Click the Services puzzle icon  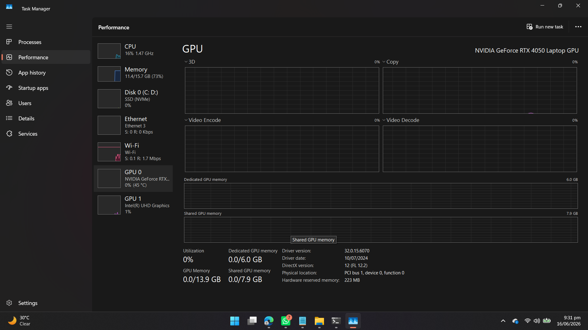(x=9, y=134)
